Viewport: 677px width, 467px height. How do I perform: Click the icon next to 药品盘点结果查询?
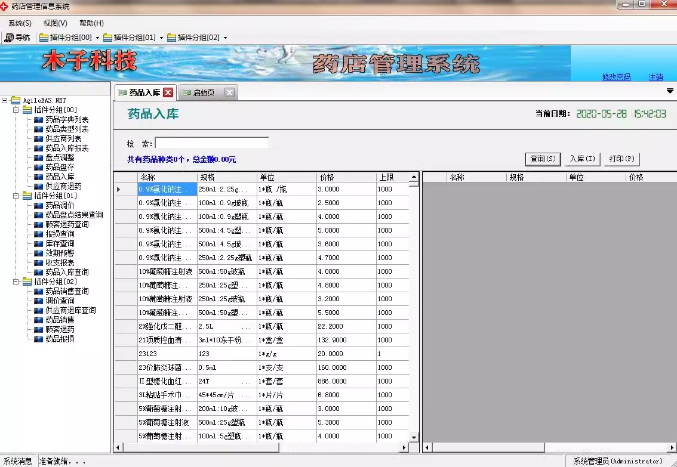38,215
